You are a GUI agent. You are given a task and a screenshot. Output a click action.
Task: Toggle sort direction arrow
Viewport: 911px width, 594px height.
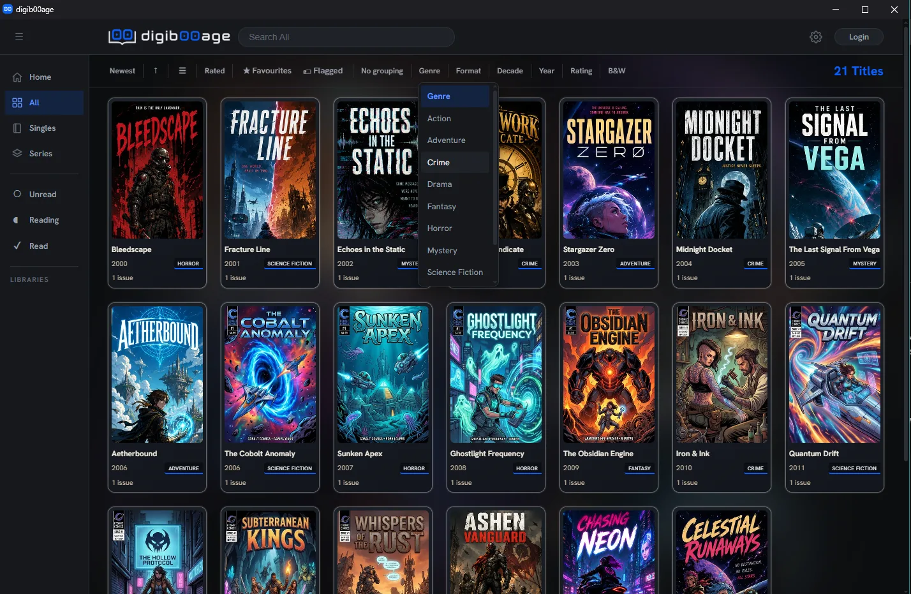(156, 71)
